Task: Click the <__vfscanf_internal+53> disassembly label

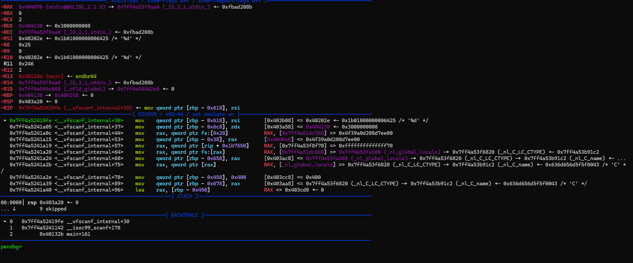Action: coord(89,139)
